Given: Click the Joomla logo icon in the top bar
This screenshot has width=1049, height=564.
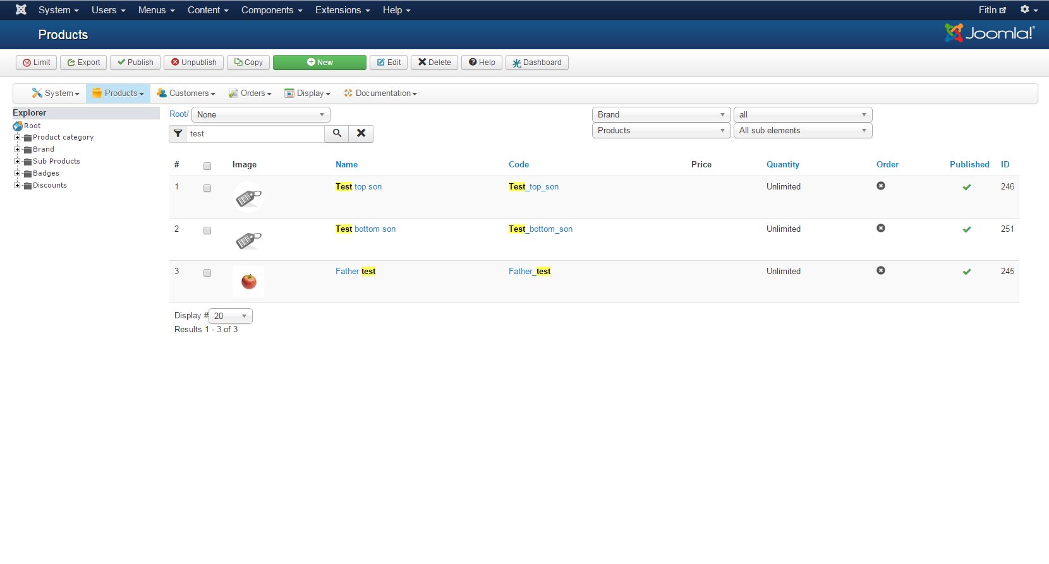Looking at the screenshot, I should 21,9.
